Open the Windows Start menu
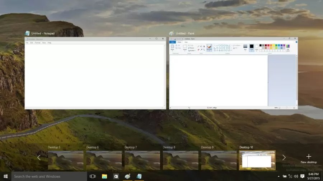Viewport: 323px width, 181px height. pos(5,176)
